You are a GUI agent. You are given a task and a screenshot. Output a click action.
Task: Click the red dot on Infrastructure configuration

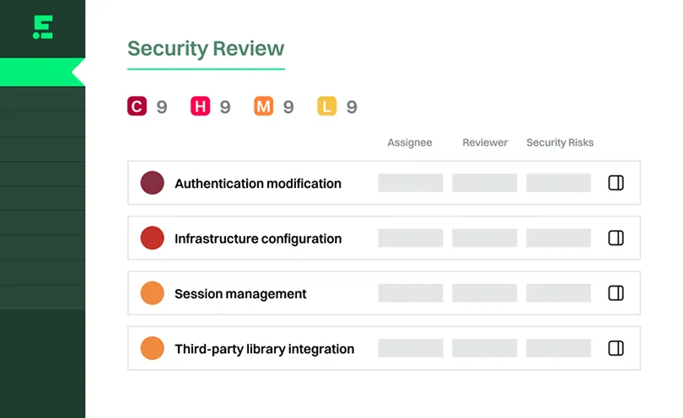click(x=152, y=238)
